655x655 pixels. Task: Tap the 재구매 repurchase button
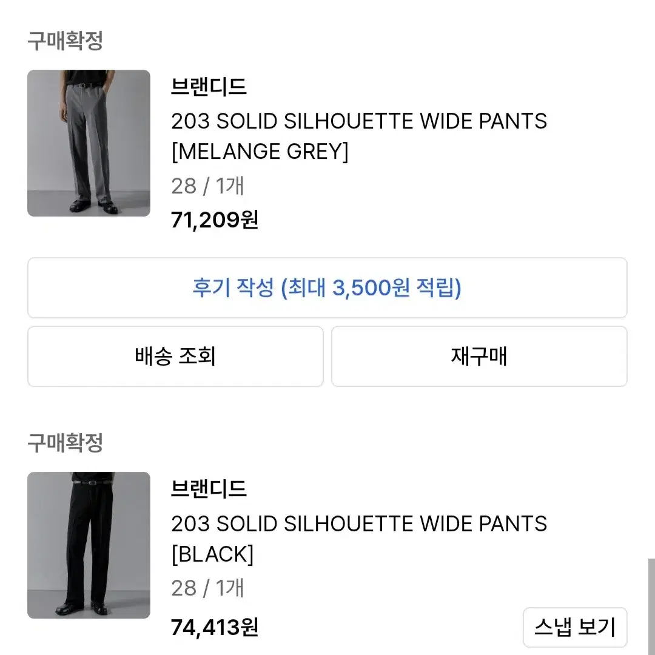click(479, 357)
